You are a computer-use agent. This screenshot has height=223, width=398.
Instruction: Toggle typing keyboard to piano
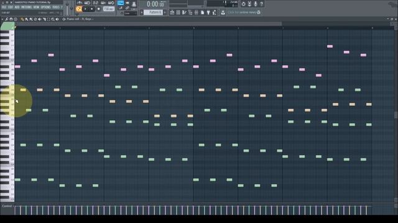[x=120, y=2]
